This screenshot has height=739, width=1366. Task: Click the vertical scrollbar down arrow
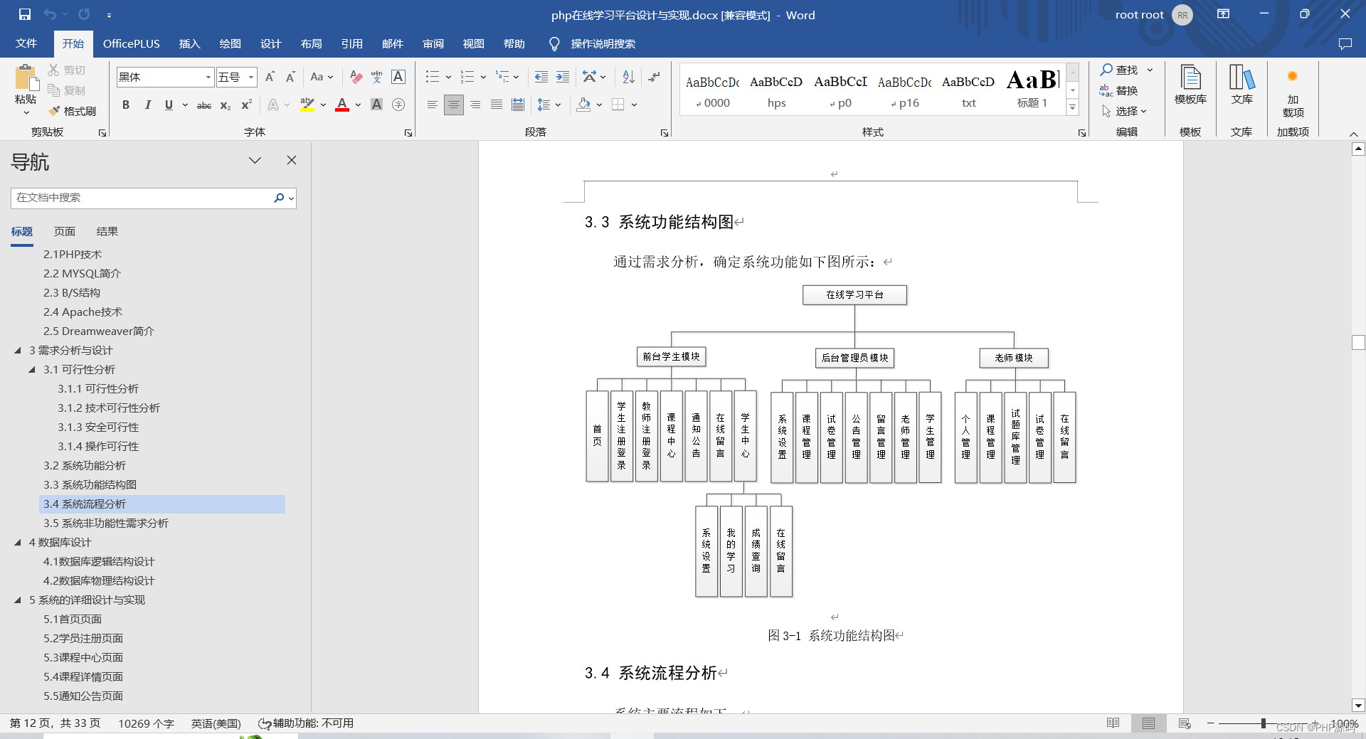pos(1358,706)
